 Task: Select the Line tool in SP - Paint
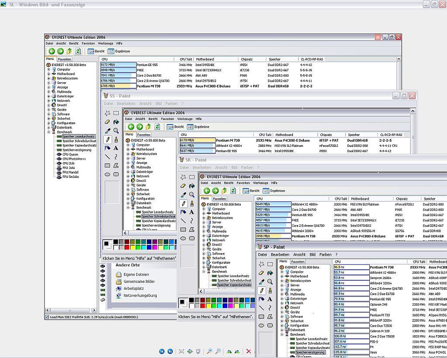(261, 308)
